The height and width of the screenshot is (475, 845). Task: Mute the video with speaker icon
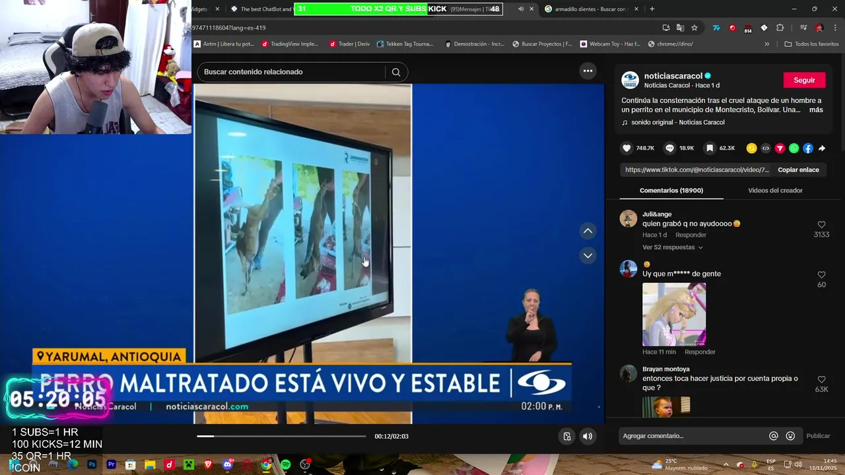tap(588, 436)
